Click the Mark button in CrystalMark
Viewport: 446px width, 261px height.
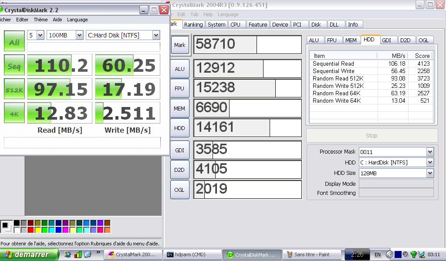click(x=180, y=45)
